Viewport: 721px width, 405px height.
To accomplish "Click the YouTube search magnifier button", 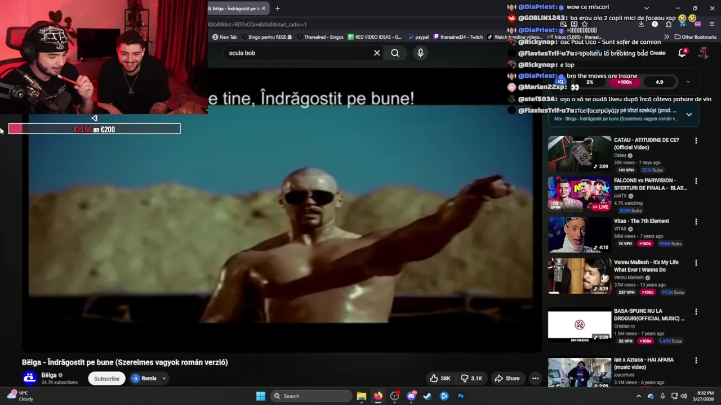I will (x=395, y=53).
